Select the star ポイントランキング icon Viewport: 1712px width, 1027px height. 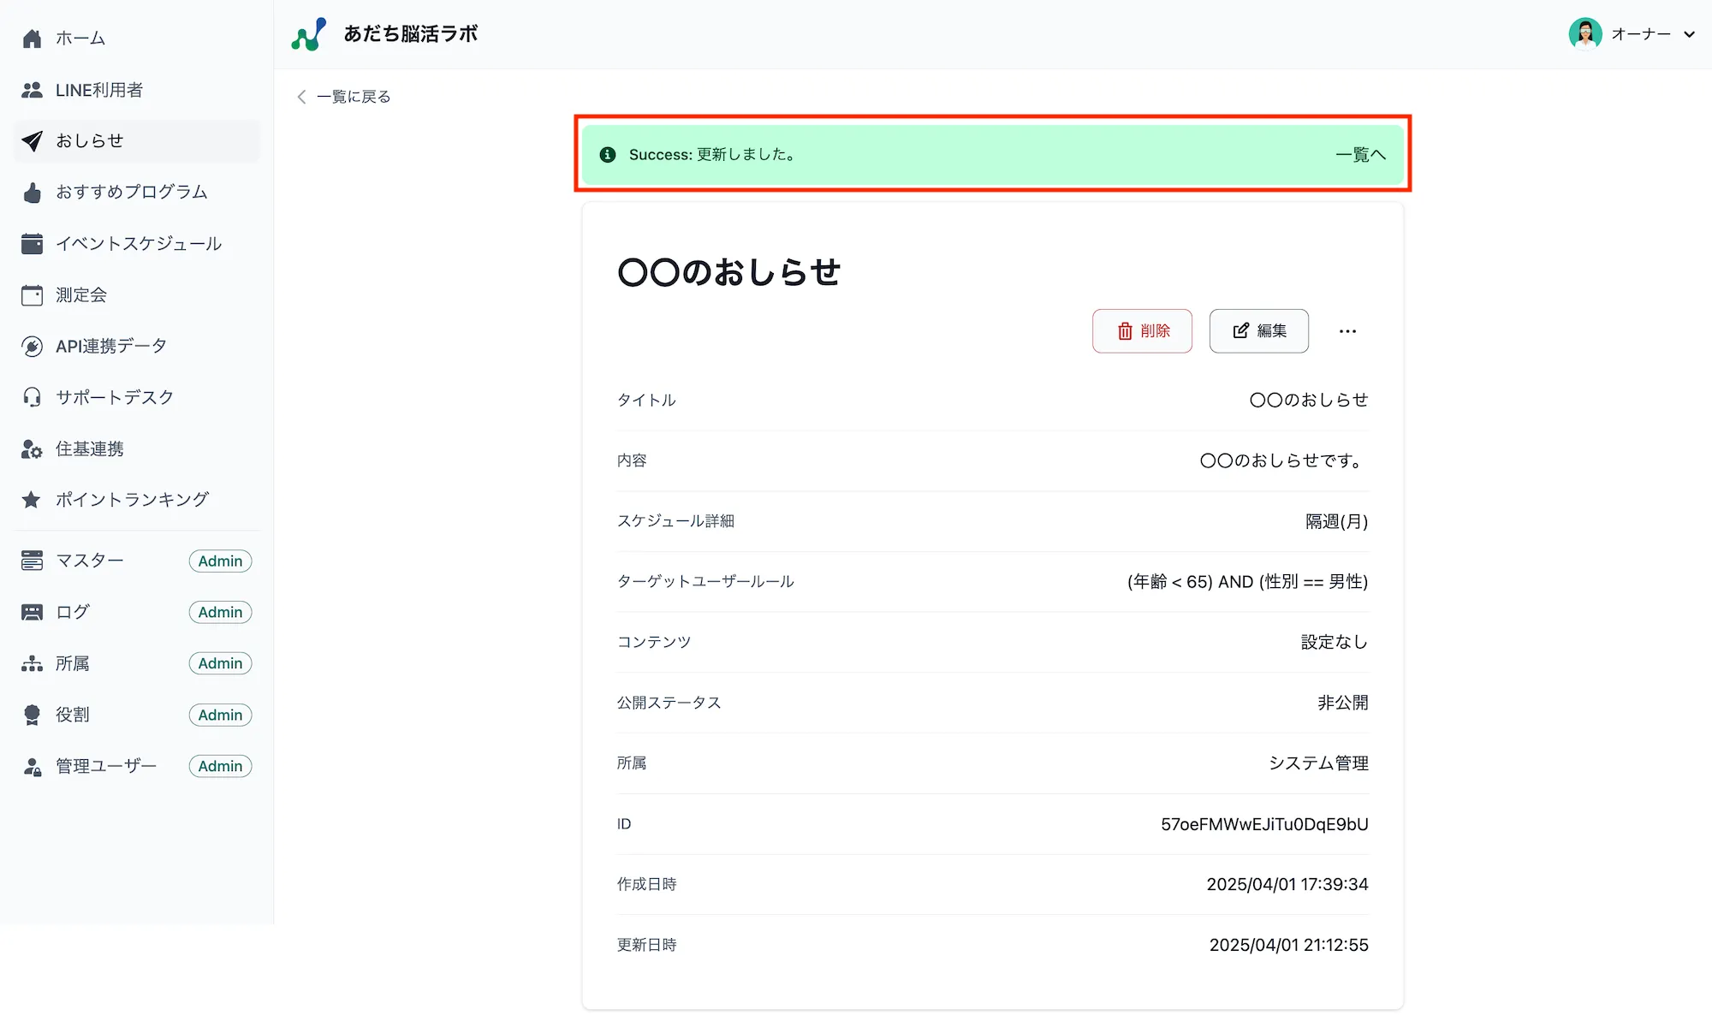(32, 500)
